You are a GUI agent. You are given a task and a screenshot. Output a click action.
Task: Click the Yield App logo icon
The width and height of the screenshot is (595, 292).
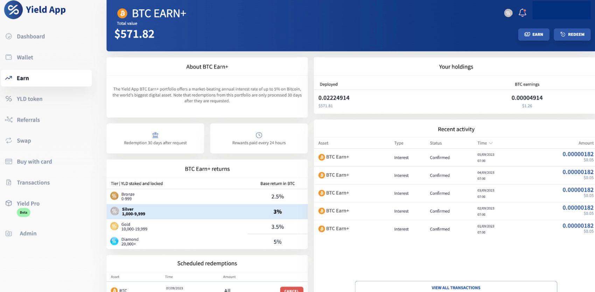tap(13, 10)
